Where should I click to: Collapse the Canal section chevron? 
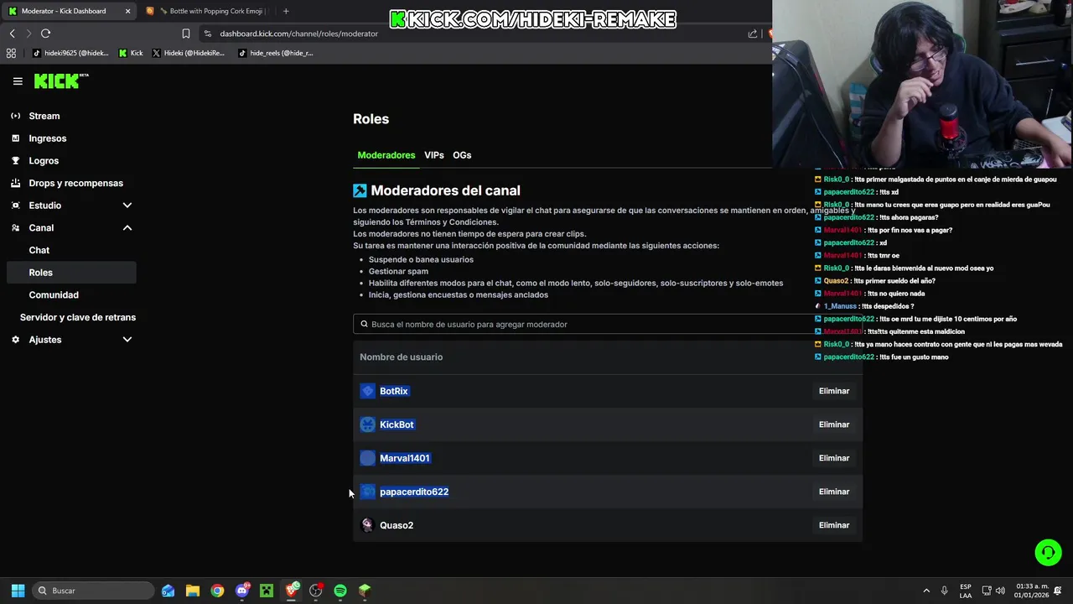pyautogui.click(x=127, y=228)
